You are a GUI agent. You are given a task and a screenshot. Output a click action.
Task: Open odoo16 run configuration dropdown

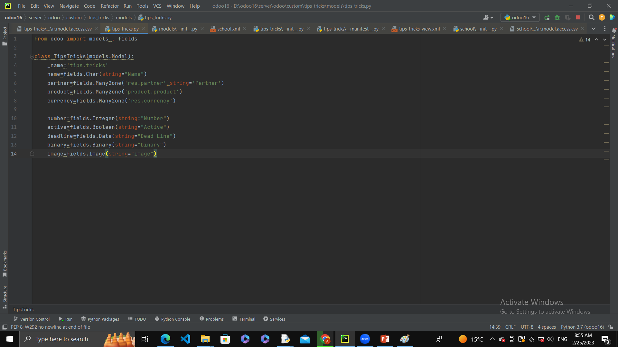(520, 18)
